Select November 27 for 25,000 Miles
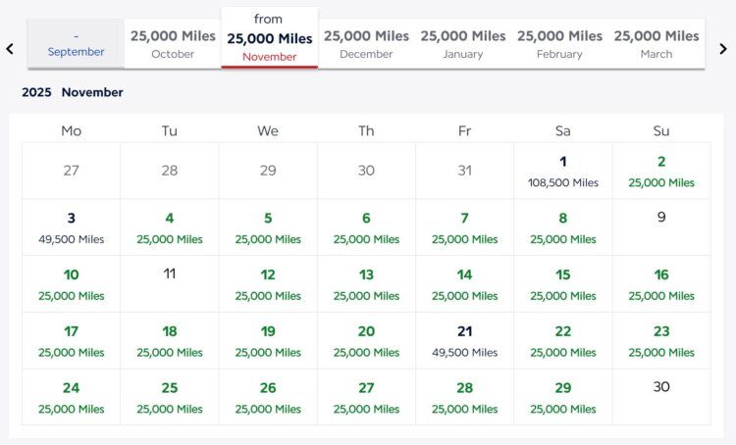 [x=366, y=397]
